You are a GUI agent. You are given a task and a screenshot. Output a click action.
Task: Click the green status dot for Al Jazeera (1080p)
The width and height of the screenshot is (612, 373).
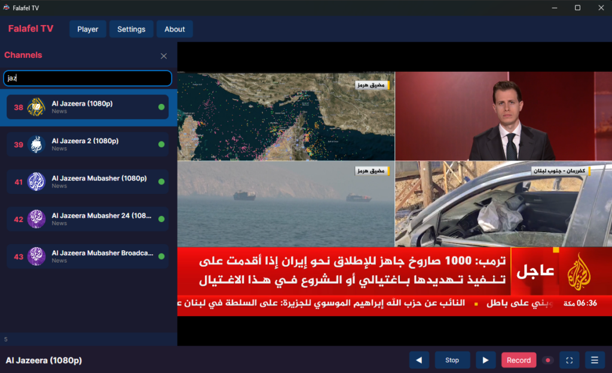click(x=161, y=107)
